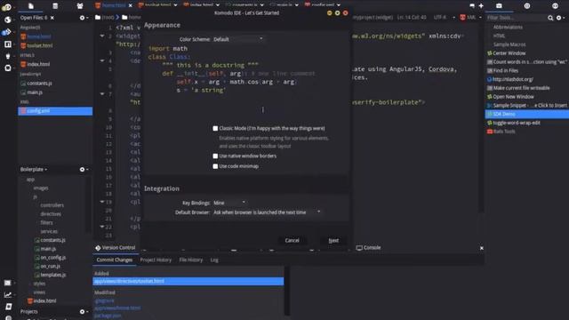The image size is (569, 320).
Task: Close the Open Files header with X
Action: (52, 18)
